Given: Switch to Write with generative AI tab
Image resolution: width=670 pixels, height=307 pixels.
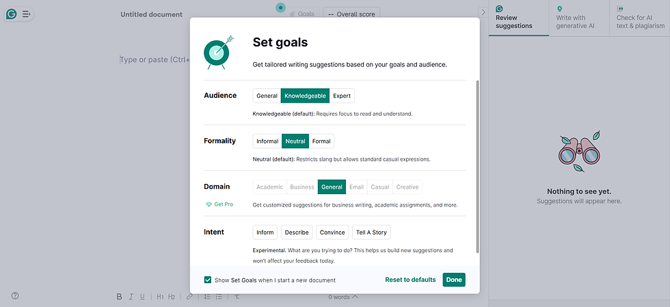Looking at the screenshot, I should 579,18.
